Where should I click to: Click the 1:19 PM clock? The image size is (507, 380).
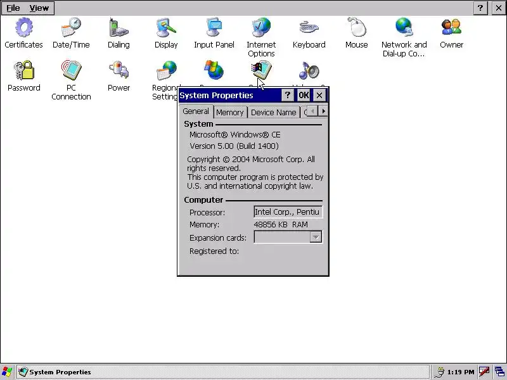[x=461, y=372]
